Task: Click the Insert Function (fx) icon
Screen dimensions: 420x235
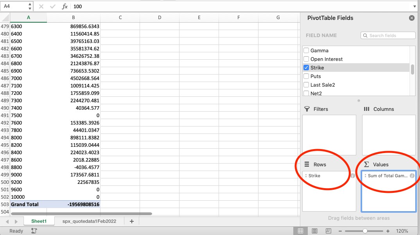Action: pos(65,6)
